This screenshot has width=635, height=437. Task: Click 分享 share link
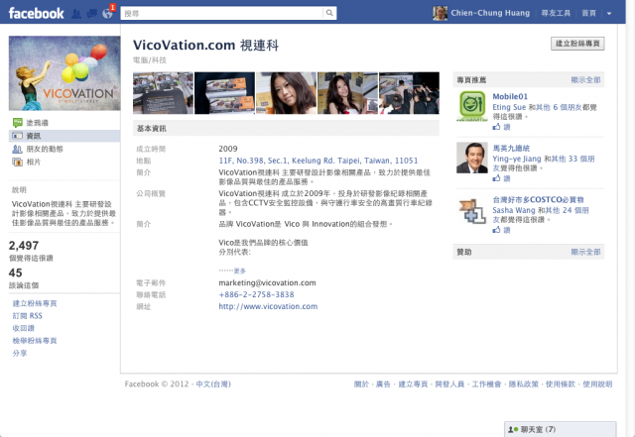tap(20, 353)
